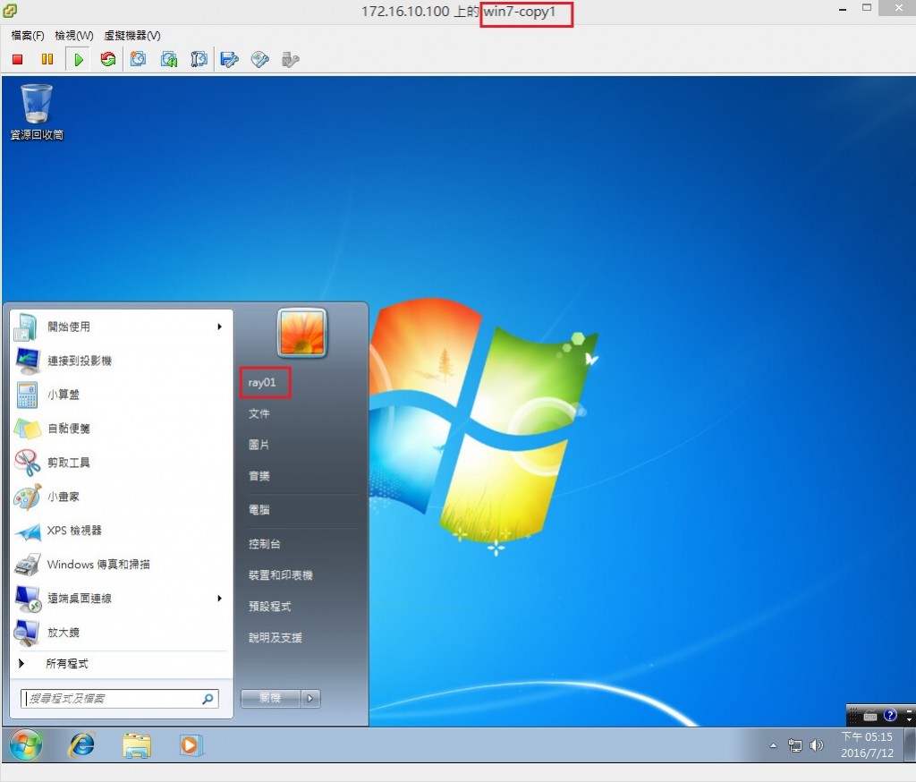
Task: Open the snapshot manager toolbar icon
Action: (x=199, y=59)
